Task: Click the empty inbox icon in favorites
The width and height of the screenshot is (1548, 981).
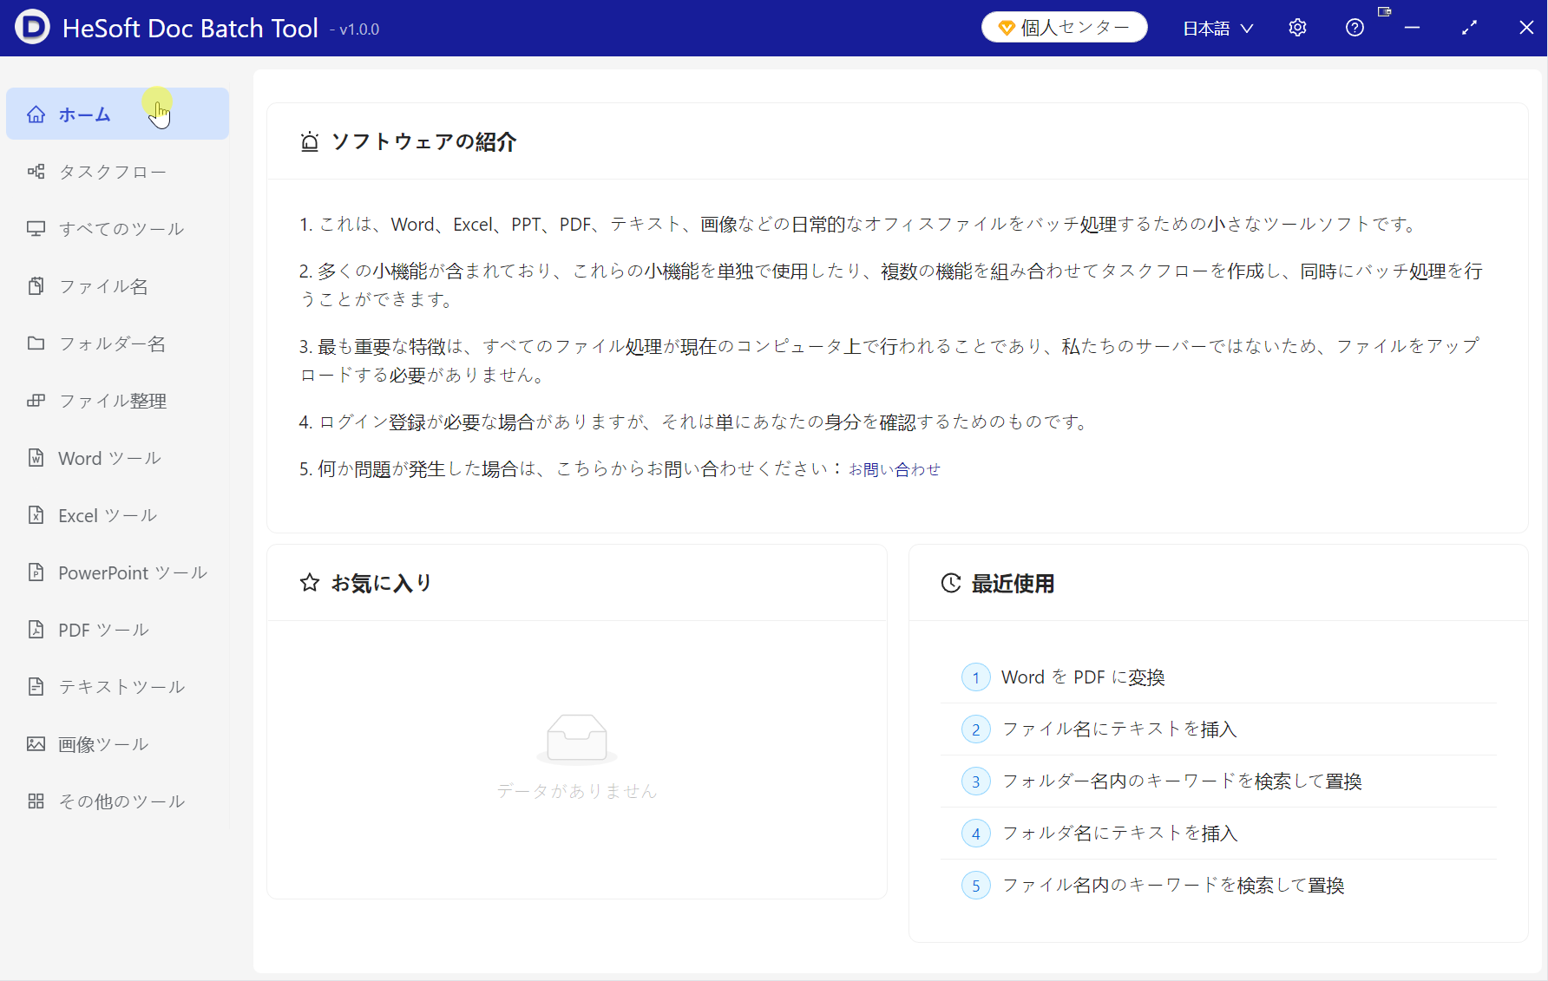Action: click(577, 738)
